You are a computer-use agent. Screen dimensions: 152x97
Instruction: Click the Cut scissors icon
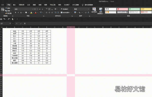[x=6, y=8]
